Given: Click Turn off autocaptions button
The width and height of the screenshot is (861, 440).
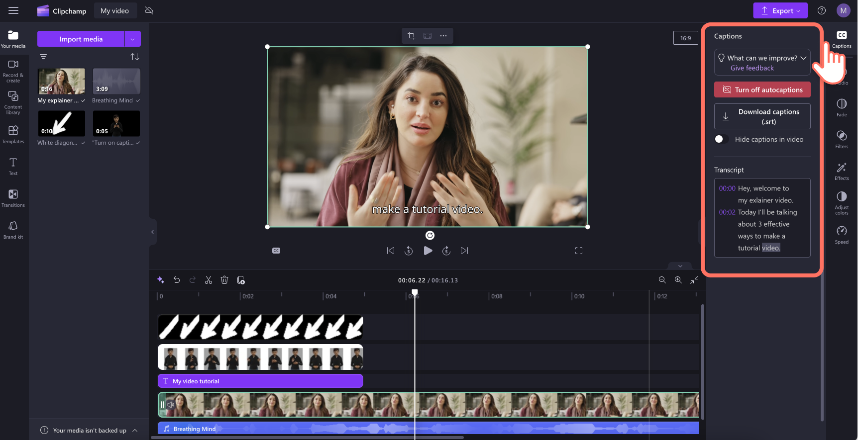Looking at the screenshot, I should click(x=762, y=89).
